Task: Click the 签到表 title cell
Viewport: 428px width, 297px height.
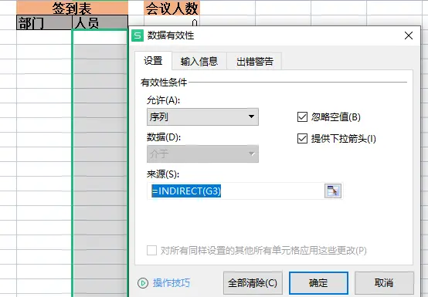Action: pyautogui.click(x=72, y=8)
